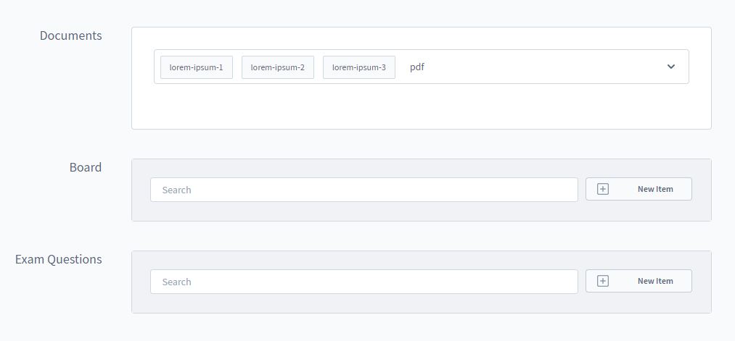Click the plus icon in Exam Questions section
The width and height of the screenshot is (735, 341).
(x=602, y=281)
